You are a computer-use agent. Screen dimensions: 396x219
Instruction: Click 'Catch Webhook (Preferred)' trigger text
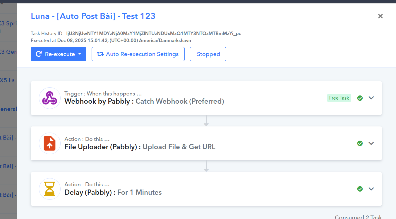click(180, 101)
